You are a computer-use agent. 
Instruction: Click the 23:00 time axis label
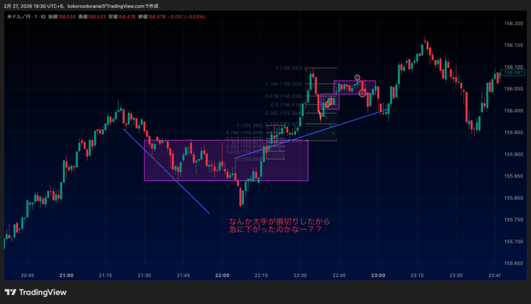click(x=378, y=276)
